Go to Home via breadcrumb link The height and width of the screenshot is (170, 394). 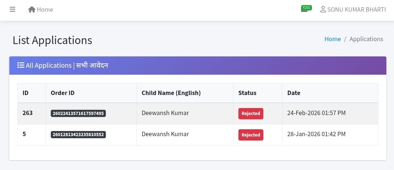coord(332,39)
